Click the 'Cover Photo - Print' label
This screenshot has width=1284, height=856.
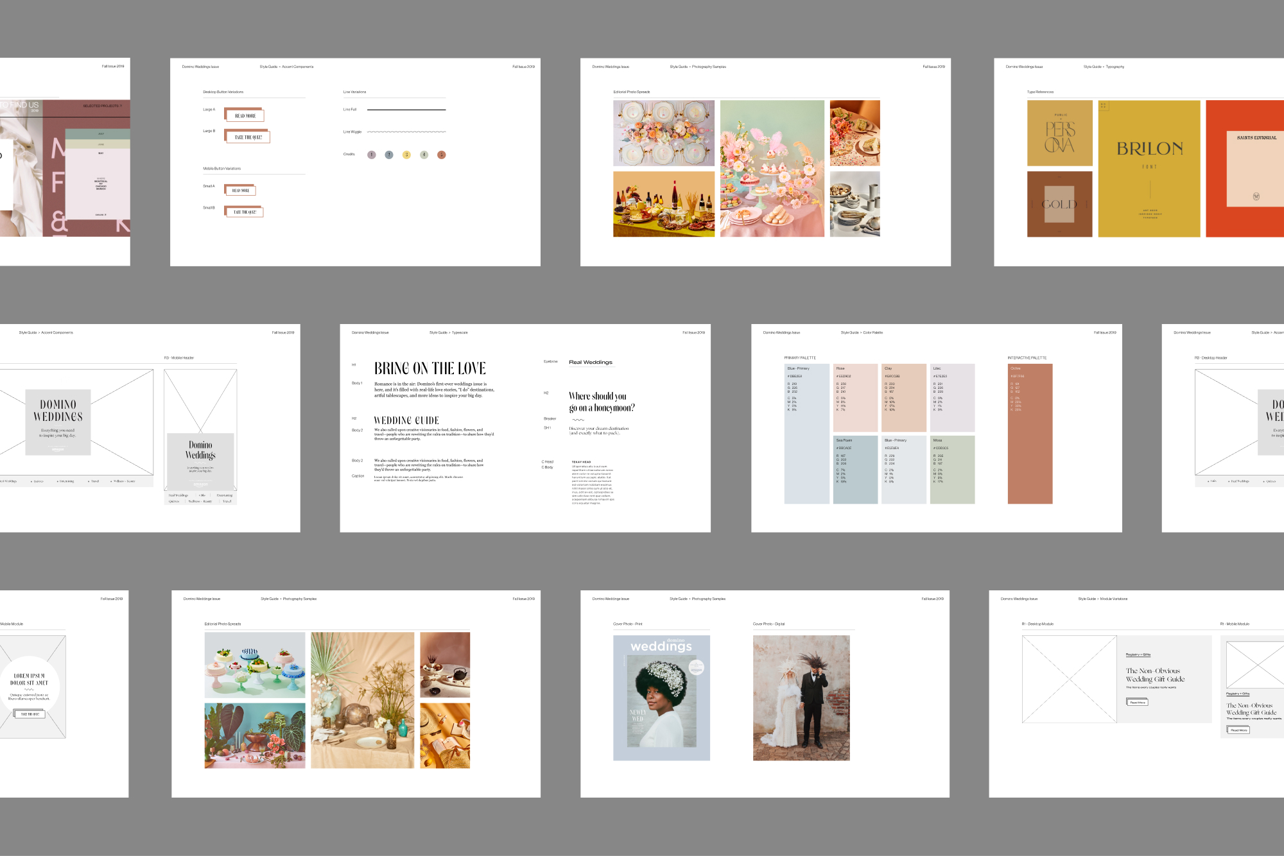click(x=628, y=624)
